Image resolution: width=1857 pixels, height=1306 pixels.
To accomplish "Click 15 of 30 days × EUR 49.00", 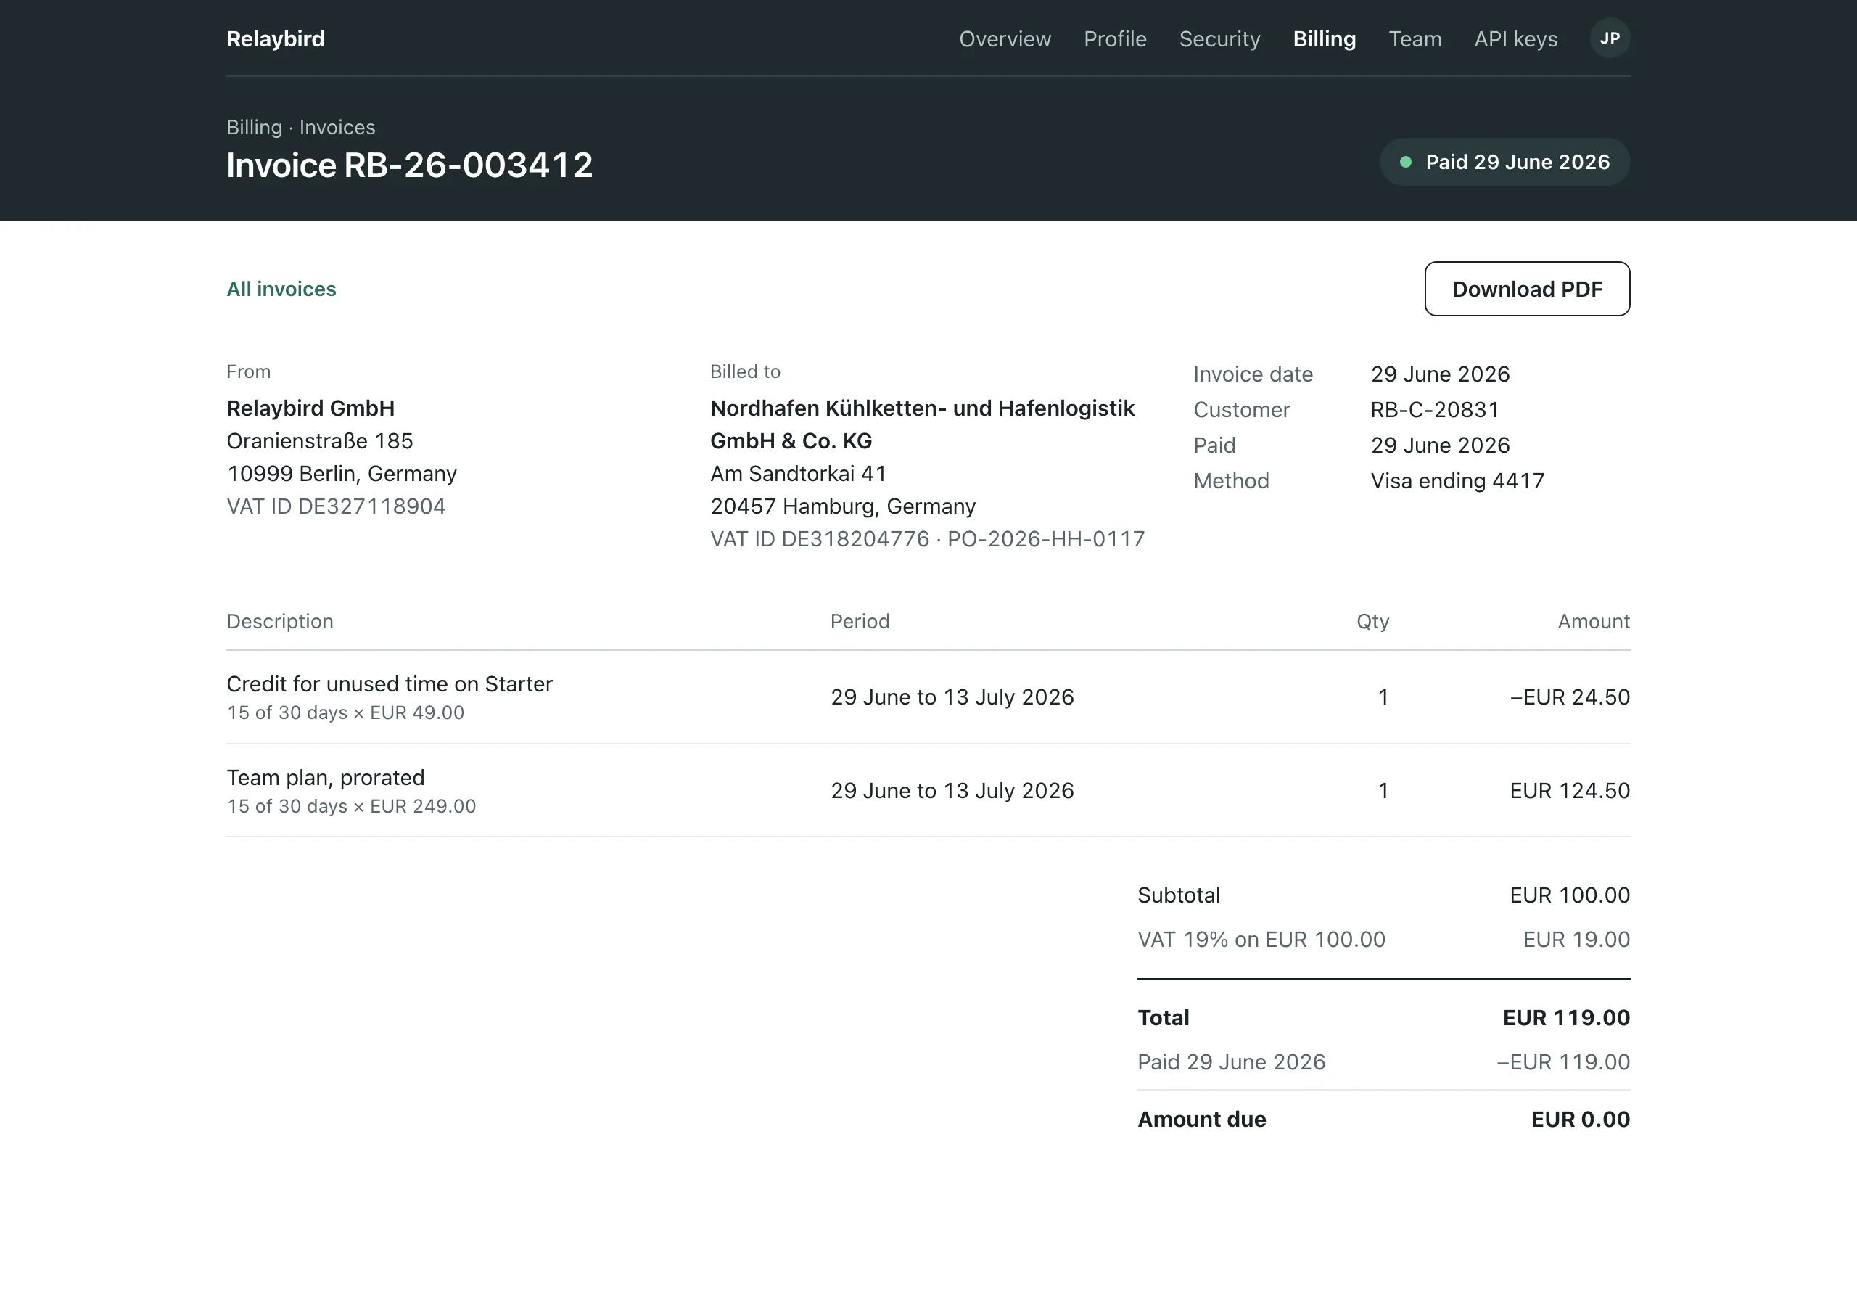I will 345,713.
